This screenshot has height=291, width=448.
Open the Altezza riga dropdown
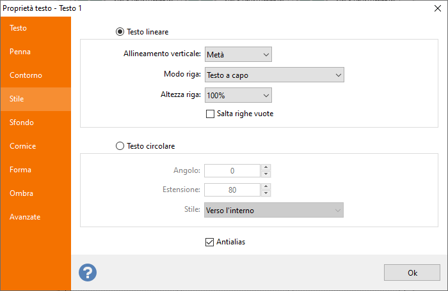(x=238, y=95)
